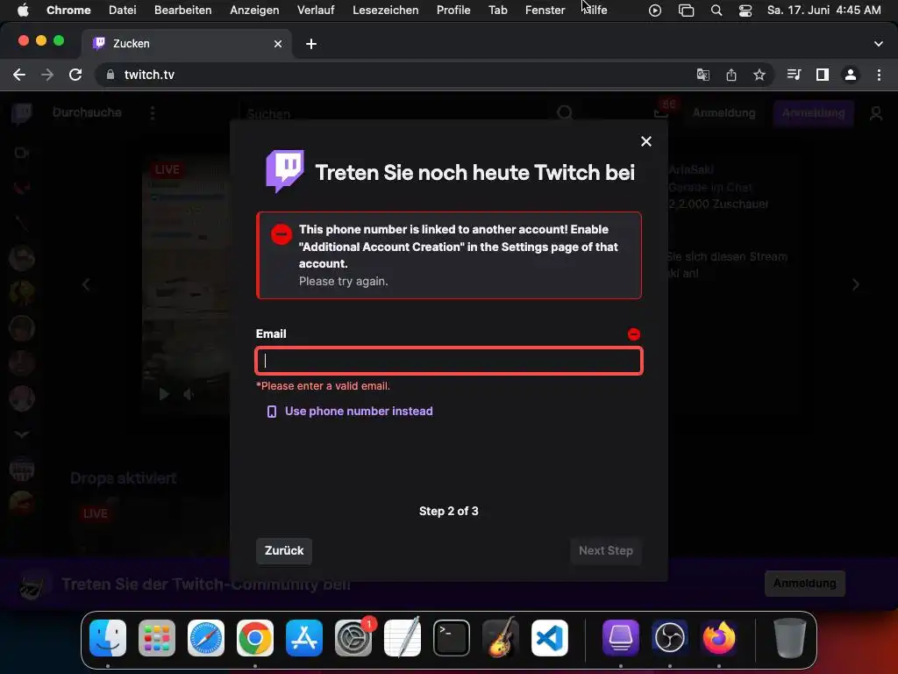This screenshot has width=898, height=674.
Task: Click Chrome icon in the Dock
Action: pos(255,638)
